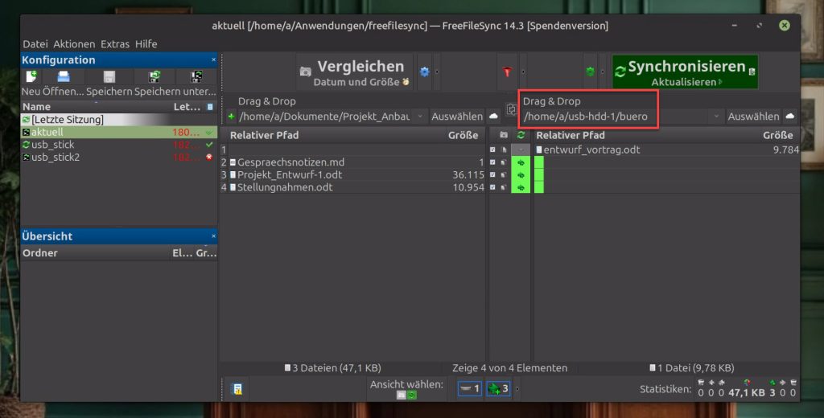Screen dimensions: 824x418
Task: Open the Hilfe menu
Action: click(146, 44)
